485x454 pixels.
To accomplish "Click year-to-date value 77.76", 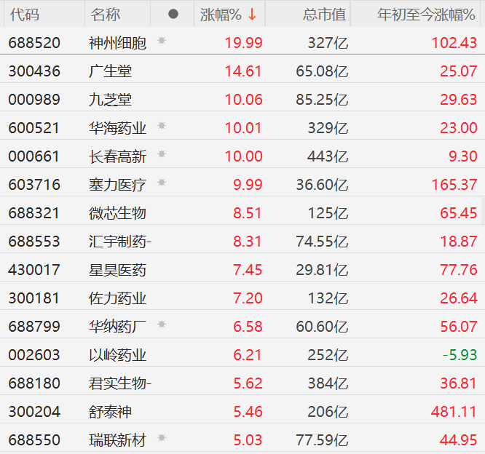I will click(x=458, y=270).
